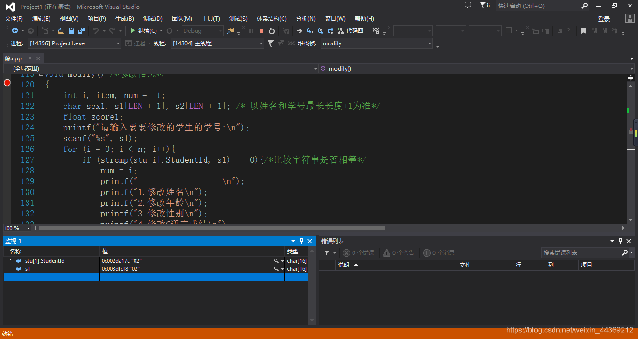
Task: Click the Visual Studio logo icon
Action: coord(9,7)
